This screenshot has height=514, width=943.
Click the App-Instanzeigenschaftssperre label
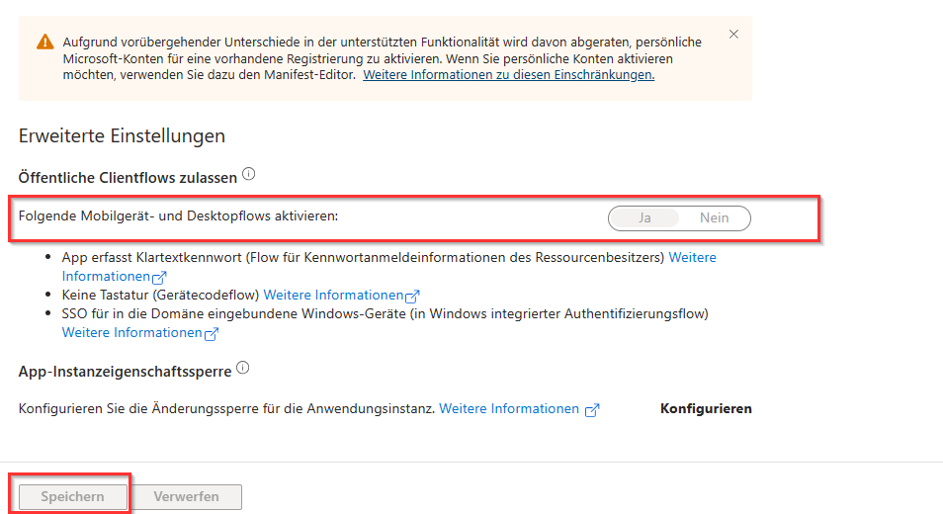tap(126, 372)
